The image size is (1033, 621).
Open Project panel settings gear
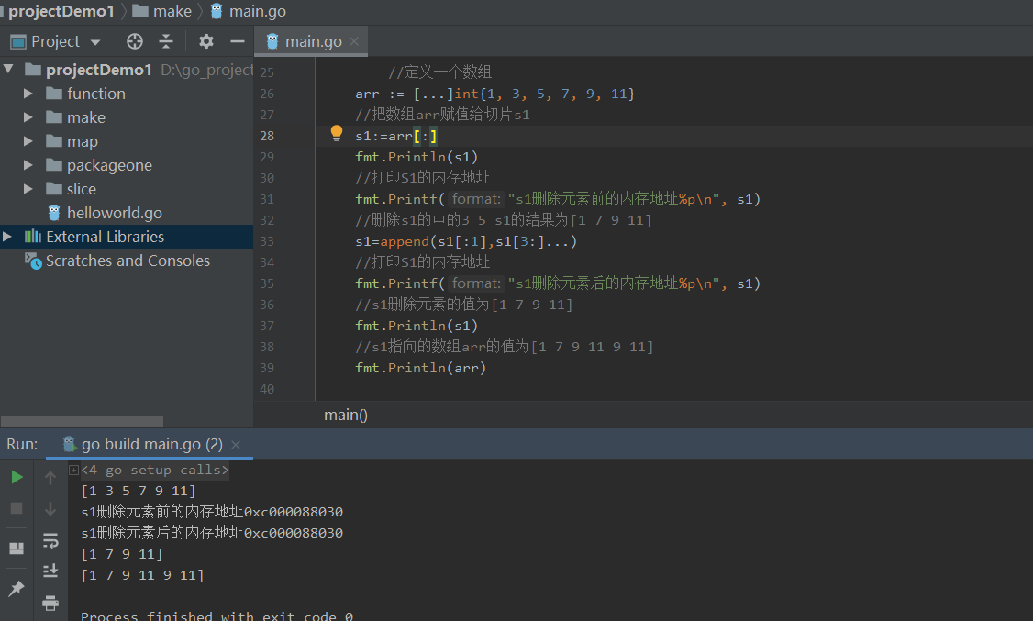click(206, 41)
